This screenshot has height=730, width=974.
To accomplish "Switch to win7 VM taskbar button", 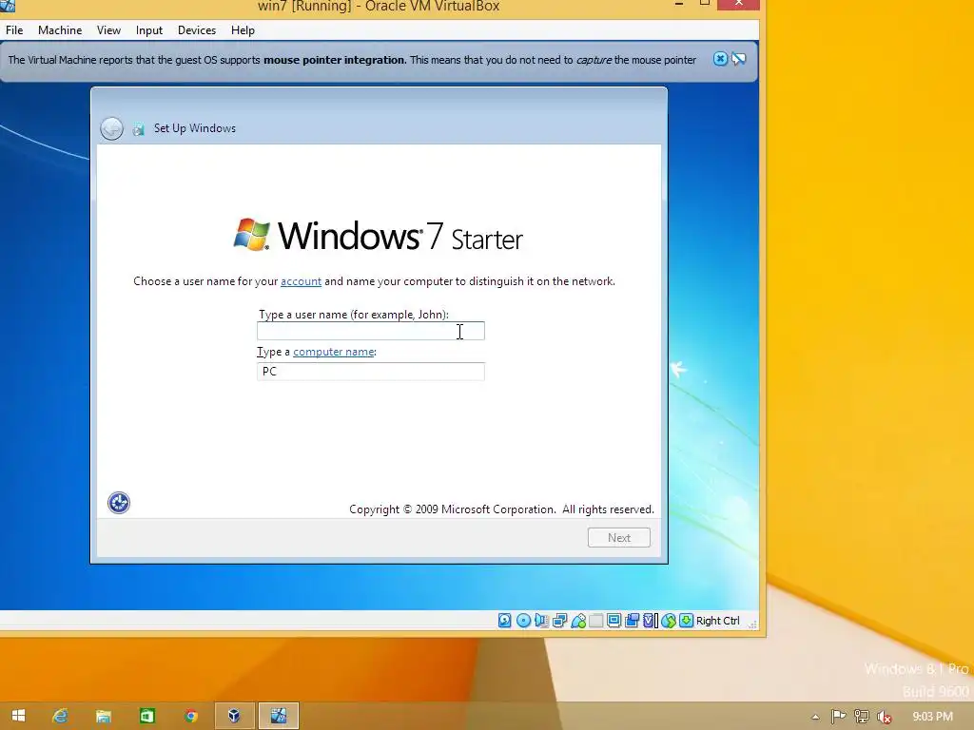I will coord(279,716).
